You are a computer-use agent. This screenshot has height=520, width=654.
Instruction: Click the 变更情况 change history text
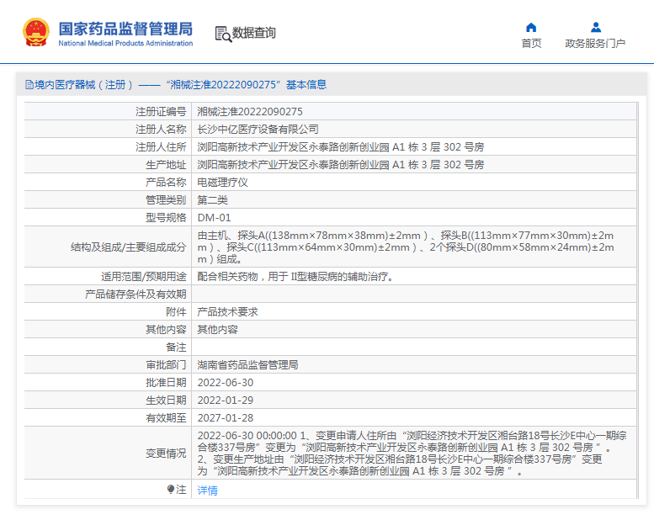(412, 454)
